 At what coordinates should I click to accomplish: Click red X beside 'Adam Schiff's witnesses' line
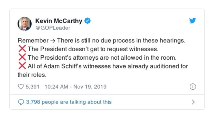[x=22, y=66]
